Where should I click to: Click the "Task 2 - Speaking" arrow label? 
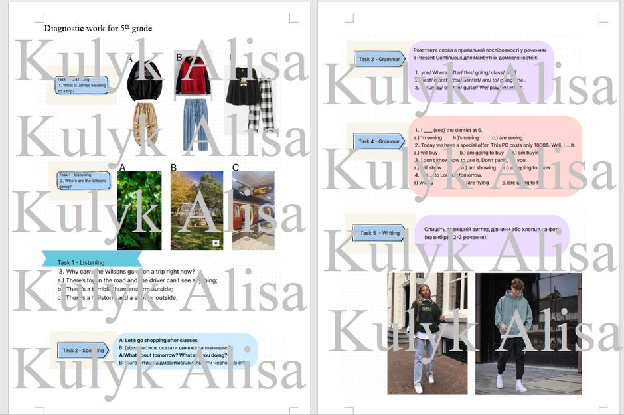[x=83, y=350]
